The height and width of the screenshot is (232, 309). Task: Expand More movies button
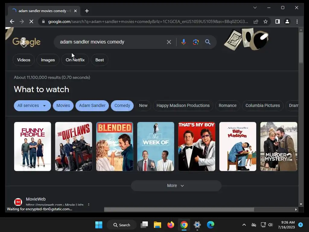pos(176,186)
